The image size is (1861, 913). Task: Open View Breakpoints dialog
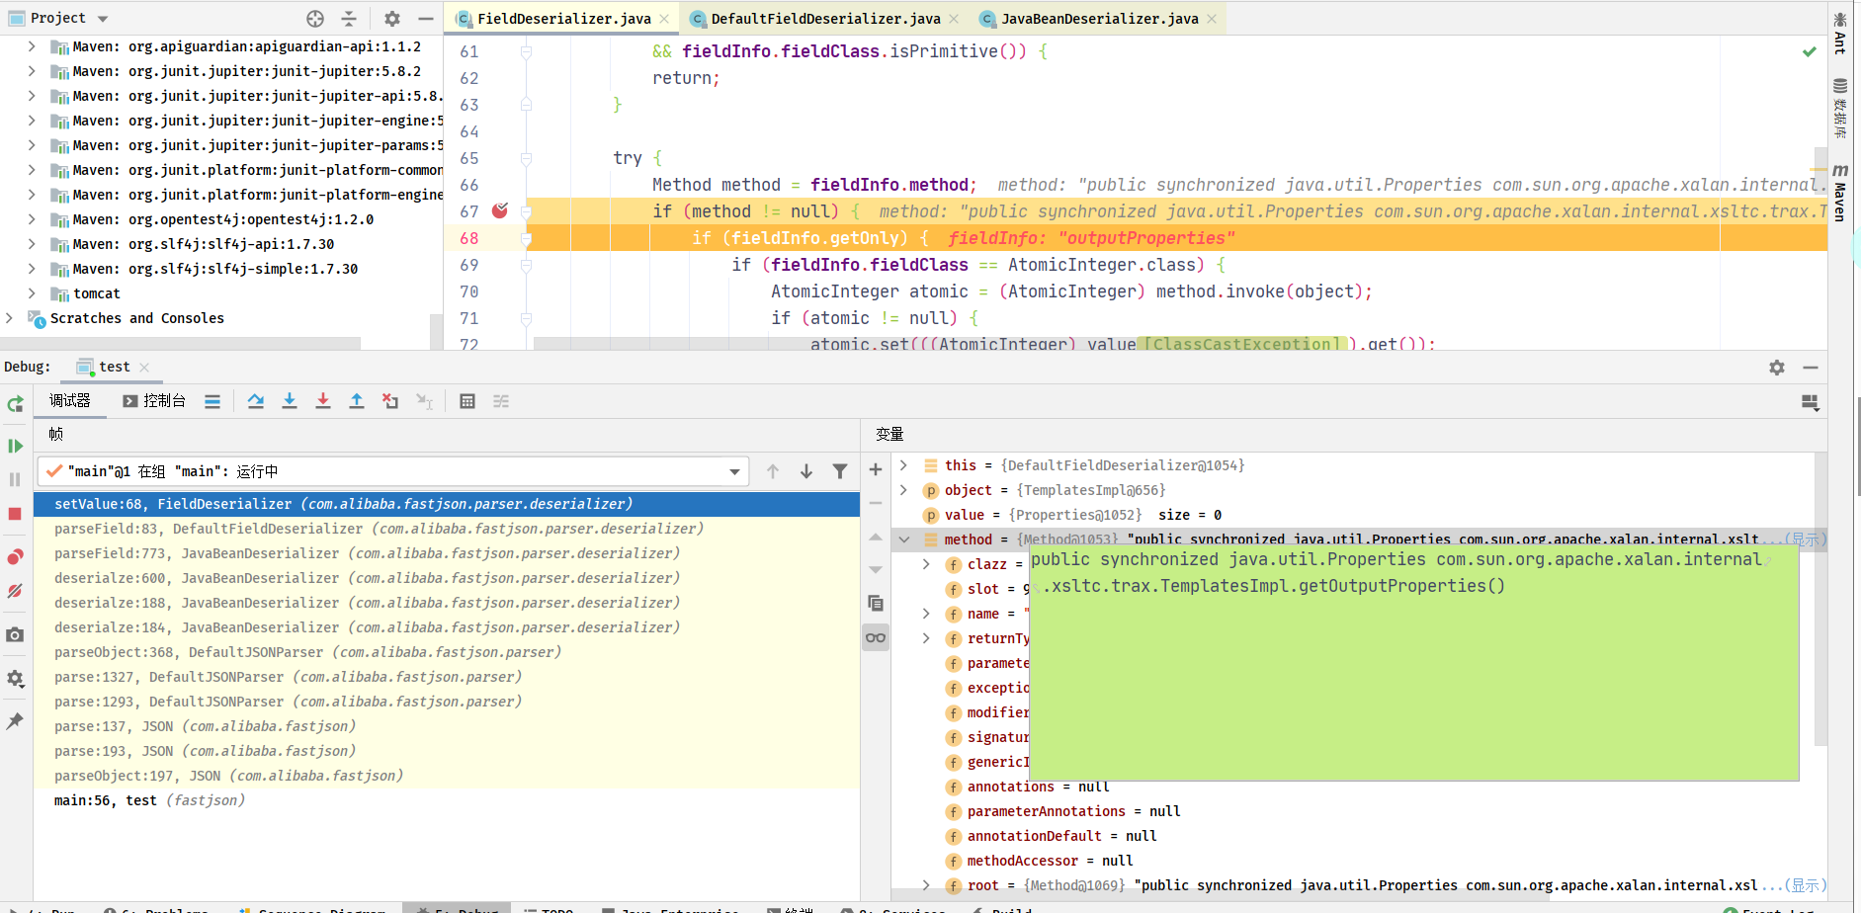click(x=15, y=557)
